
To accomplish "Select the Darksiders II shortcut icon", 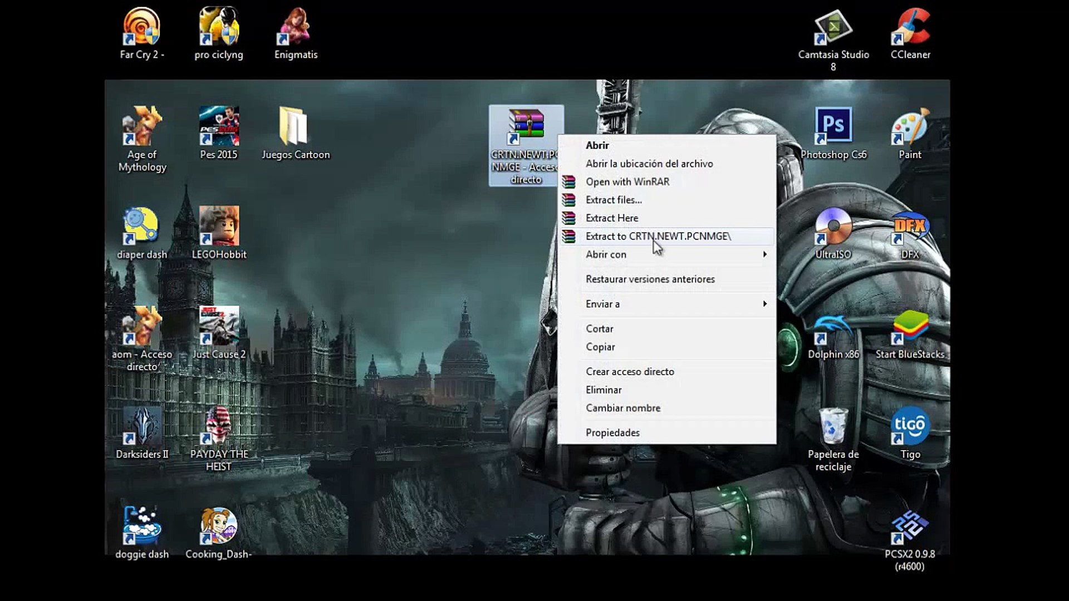I will click(142, 427).
